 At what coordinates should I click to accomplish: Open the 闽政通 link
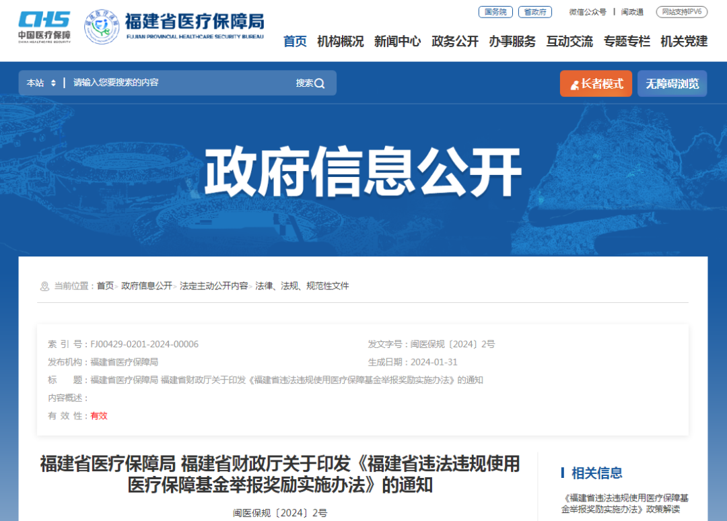pyautogui.click(x=632, y=12)
